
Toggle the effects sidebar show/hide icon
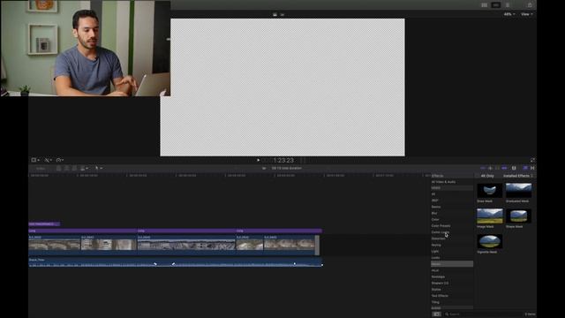pyautogui.click(x=436, y=314)
